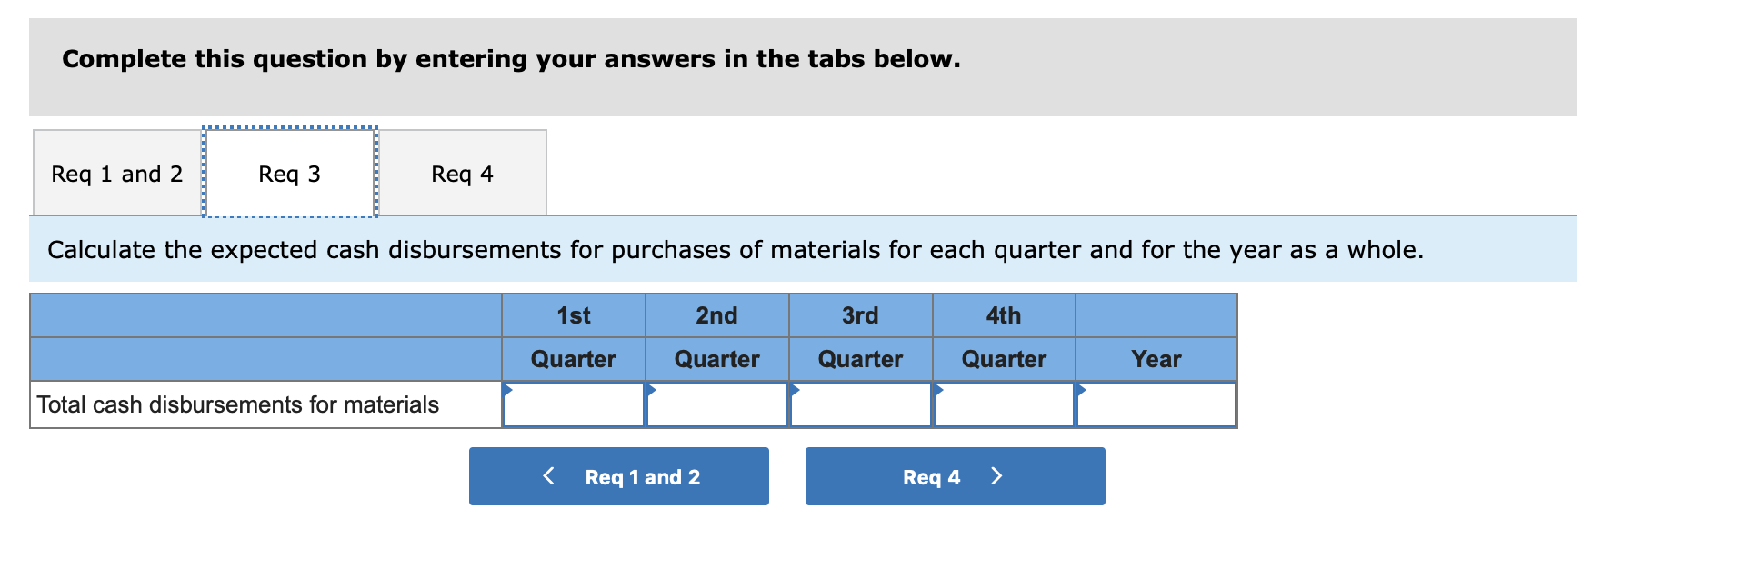Click the blue triangle marker on Year cell
Screen dimensions: 1742x569
click(x=1082, y=389)
